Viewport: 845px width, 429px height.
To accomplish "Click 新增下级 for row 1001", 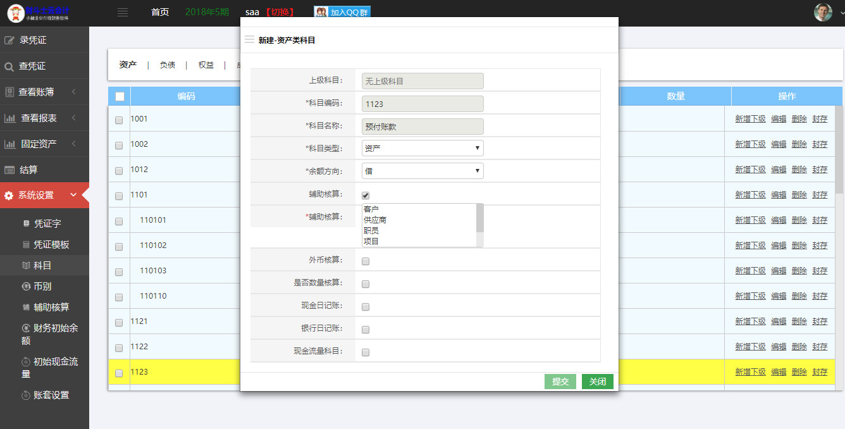I will [750, 119].
